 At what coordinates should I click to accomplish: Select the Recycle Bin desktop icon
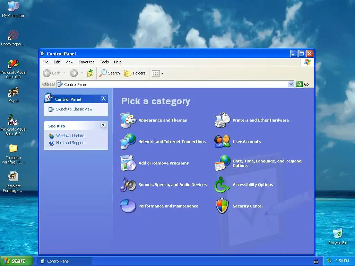point(338,237)
